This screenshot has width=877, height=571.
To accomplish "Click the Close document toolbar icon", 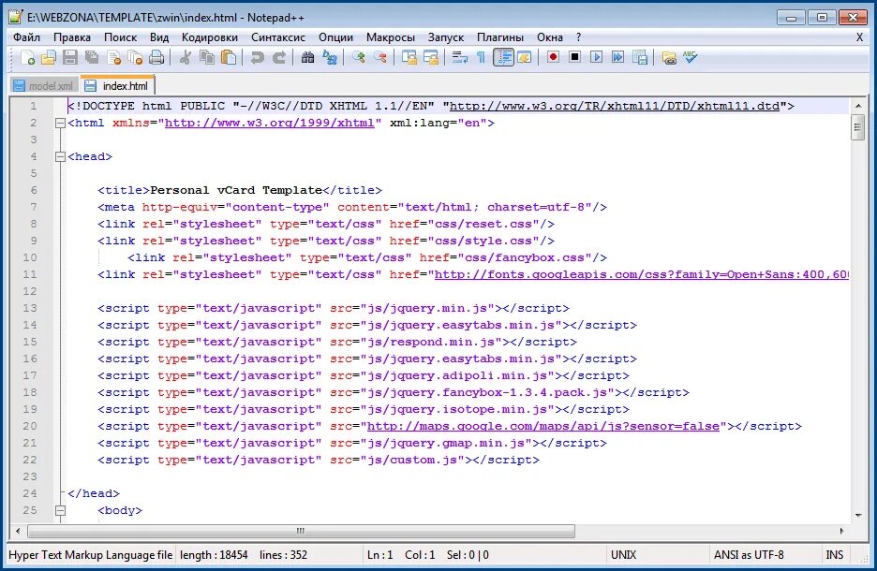I will click(113, 57).
